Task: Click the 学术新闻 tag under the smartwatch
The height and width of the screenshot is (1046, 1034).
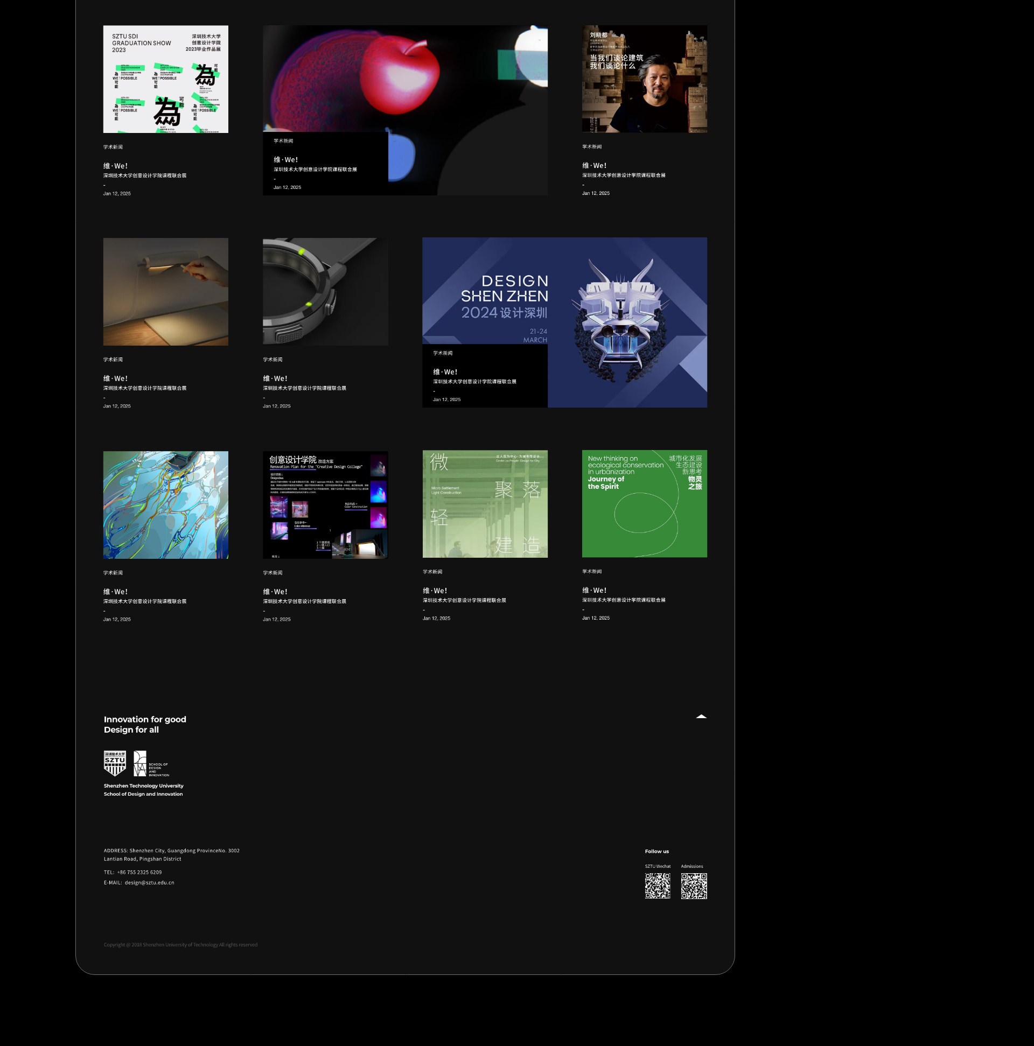Action: [273, 360]
